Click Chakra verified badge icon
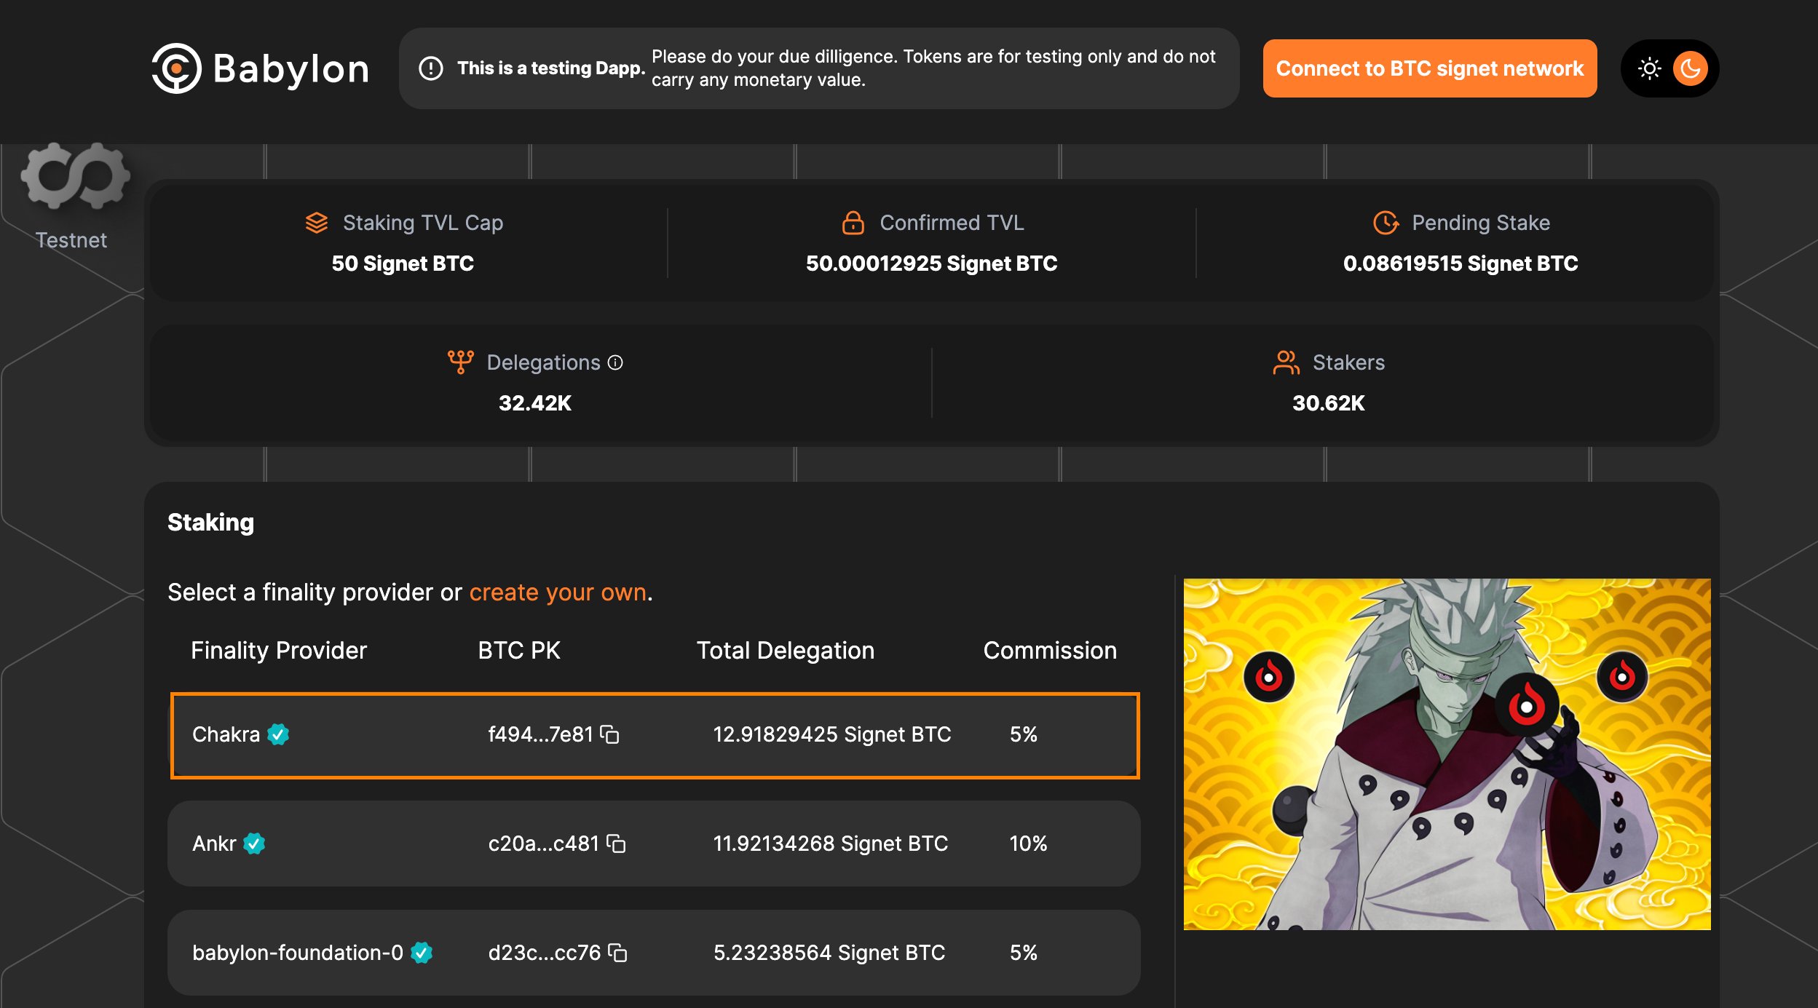The image size is (1818, 1008). coord(278,734)
